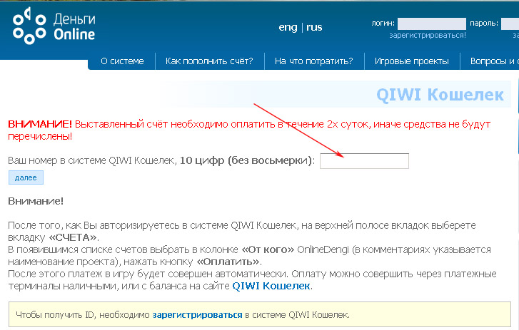This screenshot has width=519, height=330.
Task: Select the bold Внимание! subheading
Action: click(36, 201)
